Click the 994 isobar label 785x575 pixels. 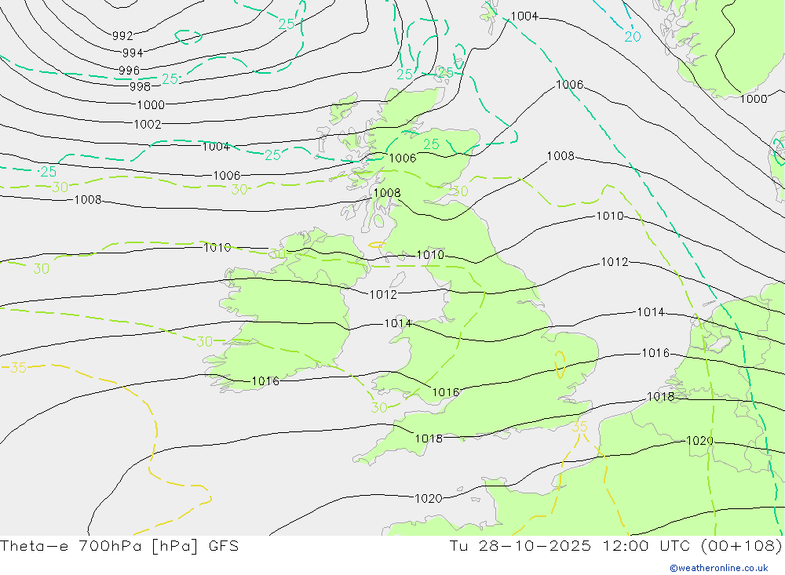(133, 53)
